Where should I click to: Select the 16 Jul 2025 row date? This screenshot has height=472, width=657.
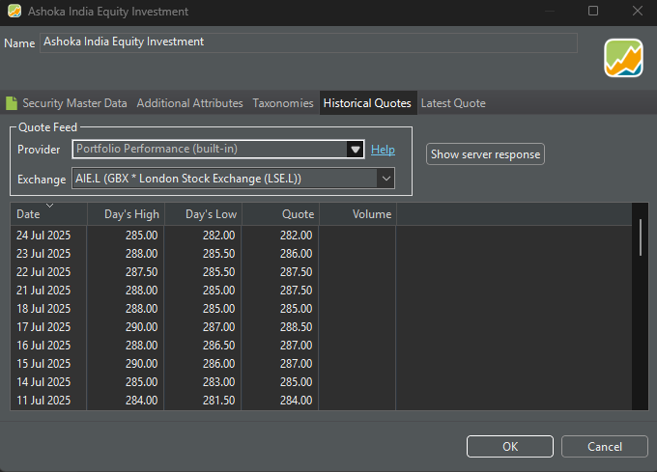click(x=43, y=346)
